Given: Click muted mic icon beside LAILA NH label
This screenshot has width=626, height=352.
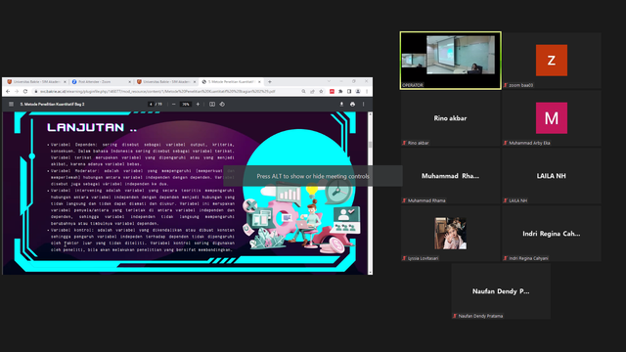Looking at the screenshot, I should click(505, 200).
